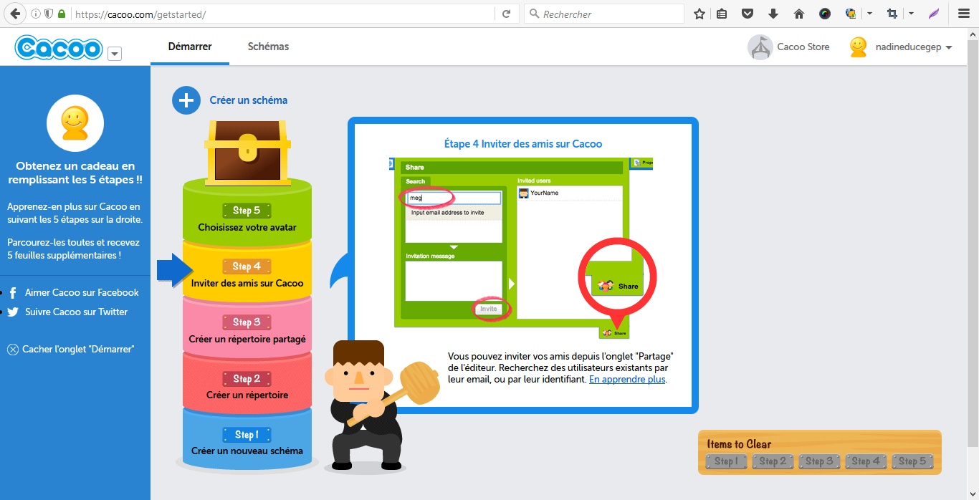Click the Pocket icon in toolbar
Screen dimensions: 979x500
(748, 14)
